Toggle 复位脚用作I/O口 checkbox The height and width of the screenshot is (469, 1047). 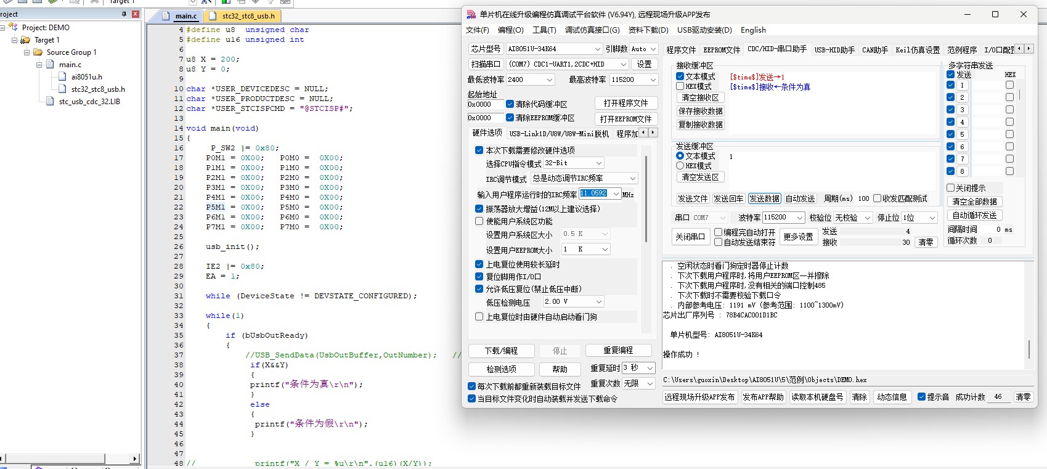tap(479, 277)
